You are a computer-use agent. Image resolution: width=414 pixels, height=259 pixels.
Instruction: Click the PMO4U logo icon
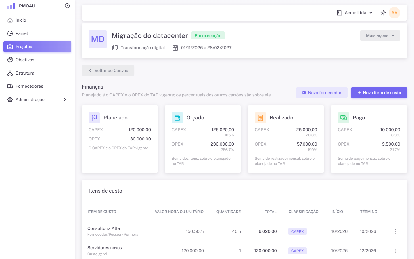tap(11, 6)
